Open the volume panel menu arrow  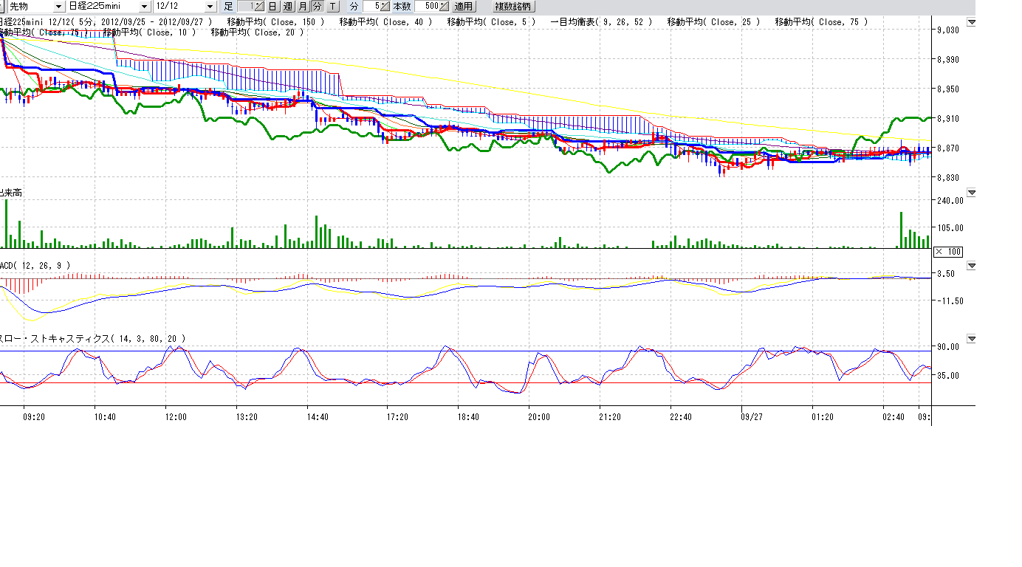971,193
